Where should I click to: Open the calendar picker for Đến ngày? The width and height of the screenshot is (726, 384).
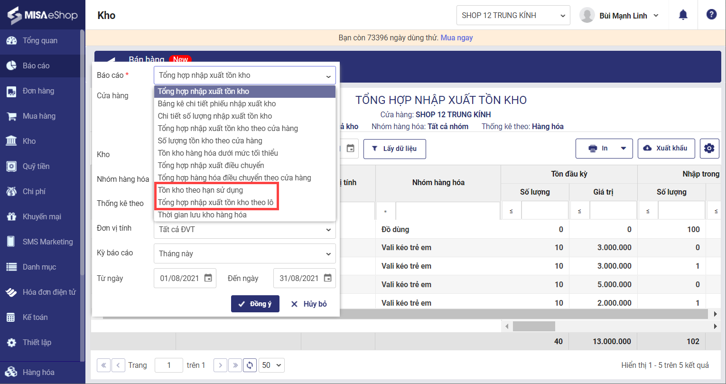[x=327, y=278]
